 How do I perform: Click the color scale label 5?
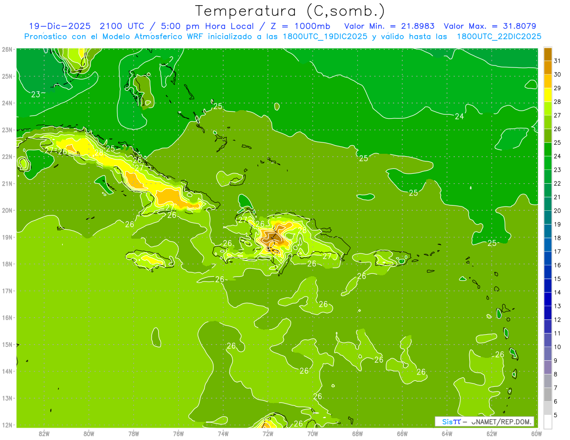pos(556,415)
